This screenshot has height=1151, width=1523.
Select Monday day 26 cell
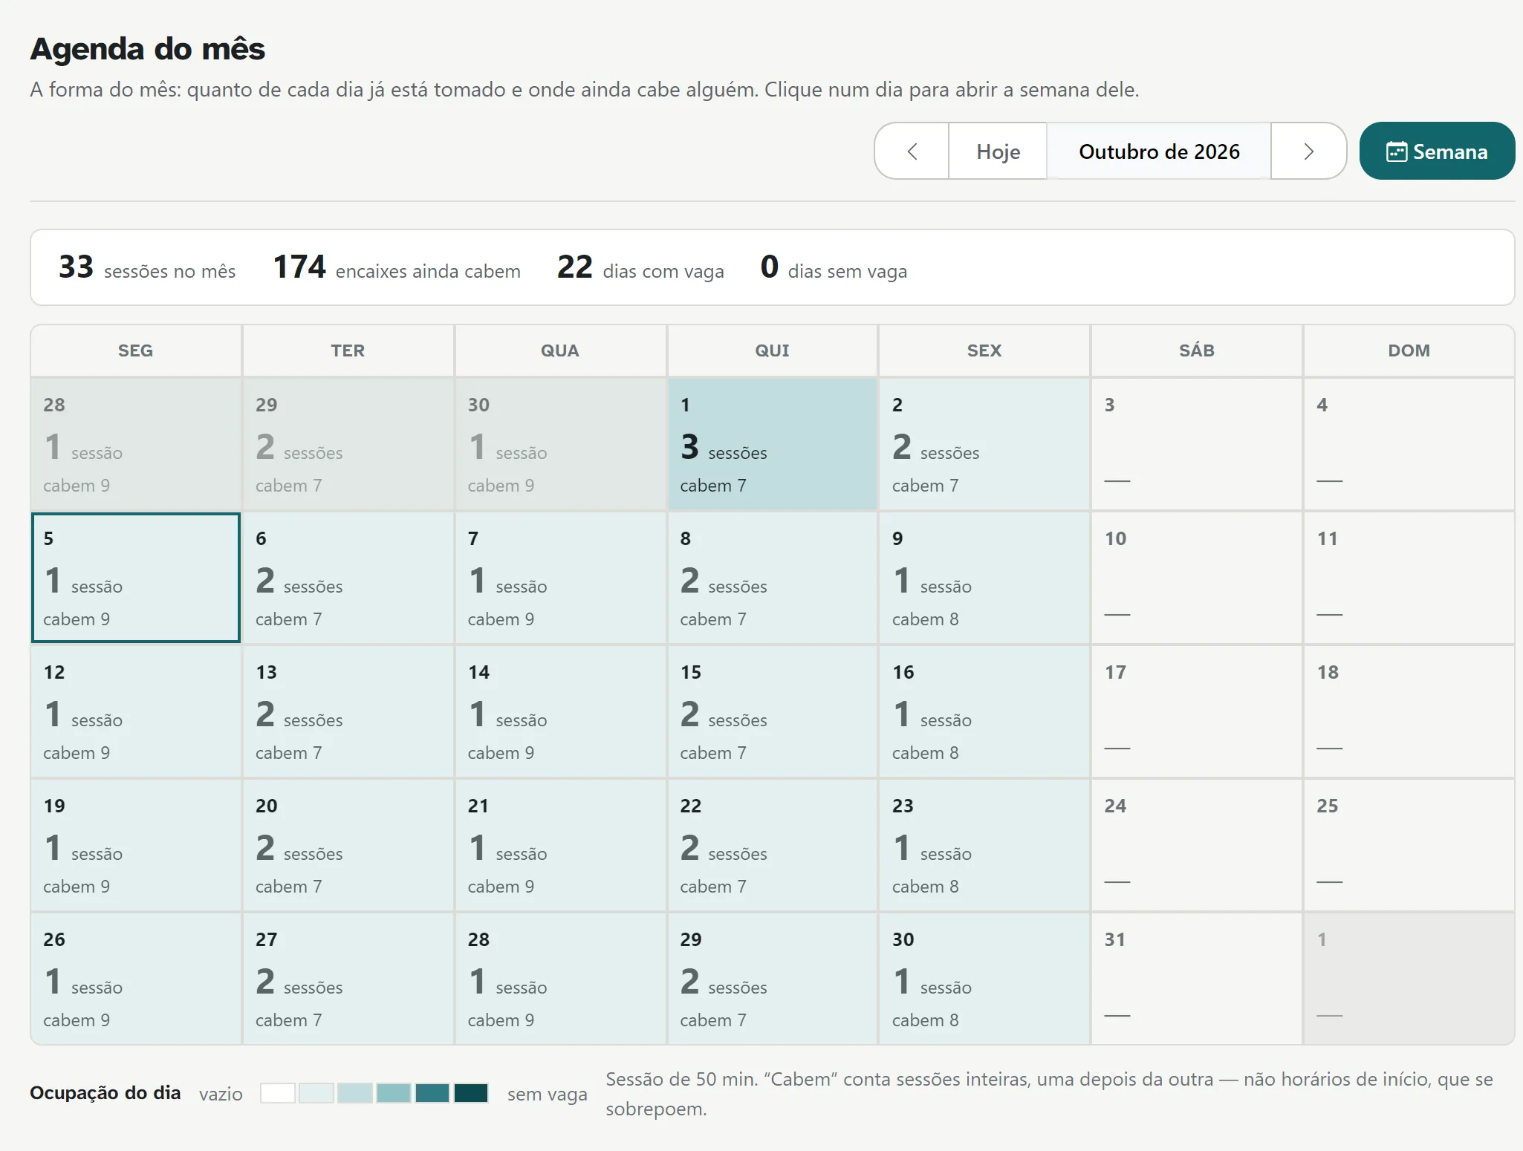click(136, 979)
